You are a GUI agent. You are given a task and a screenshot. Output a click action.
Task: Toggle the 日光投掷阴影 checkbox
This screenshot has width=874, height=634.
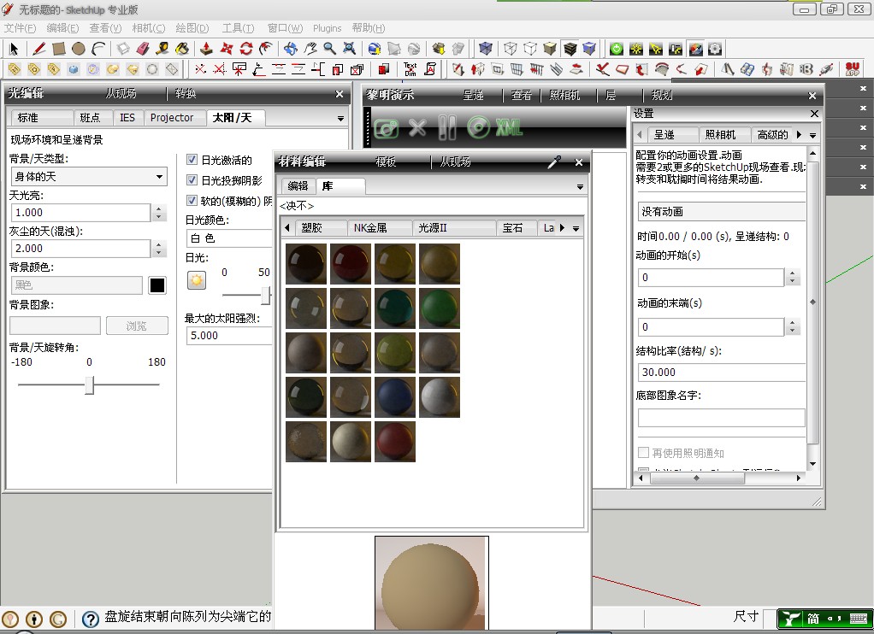click(x=192, y=180)
